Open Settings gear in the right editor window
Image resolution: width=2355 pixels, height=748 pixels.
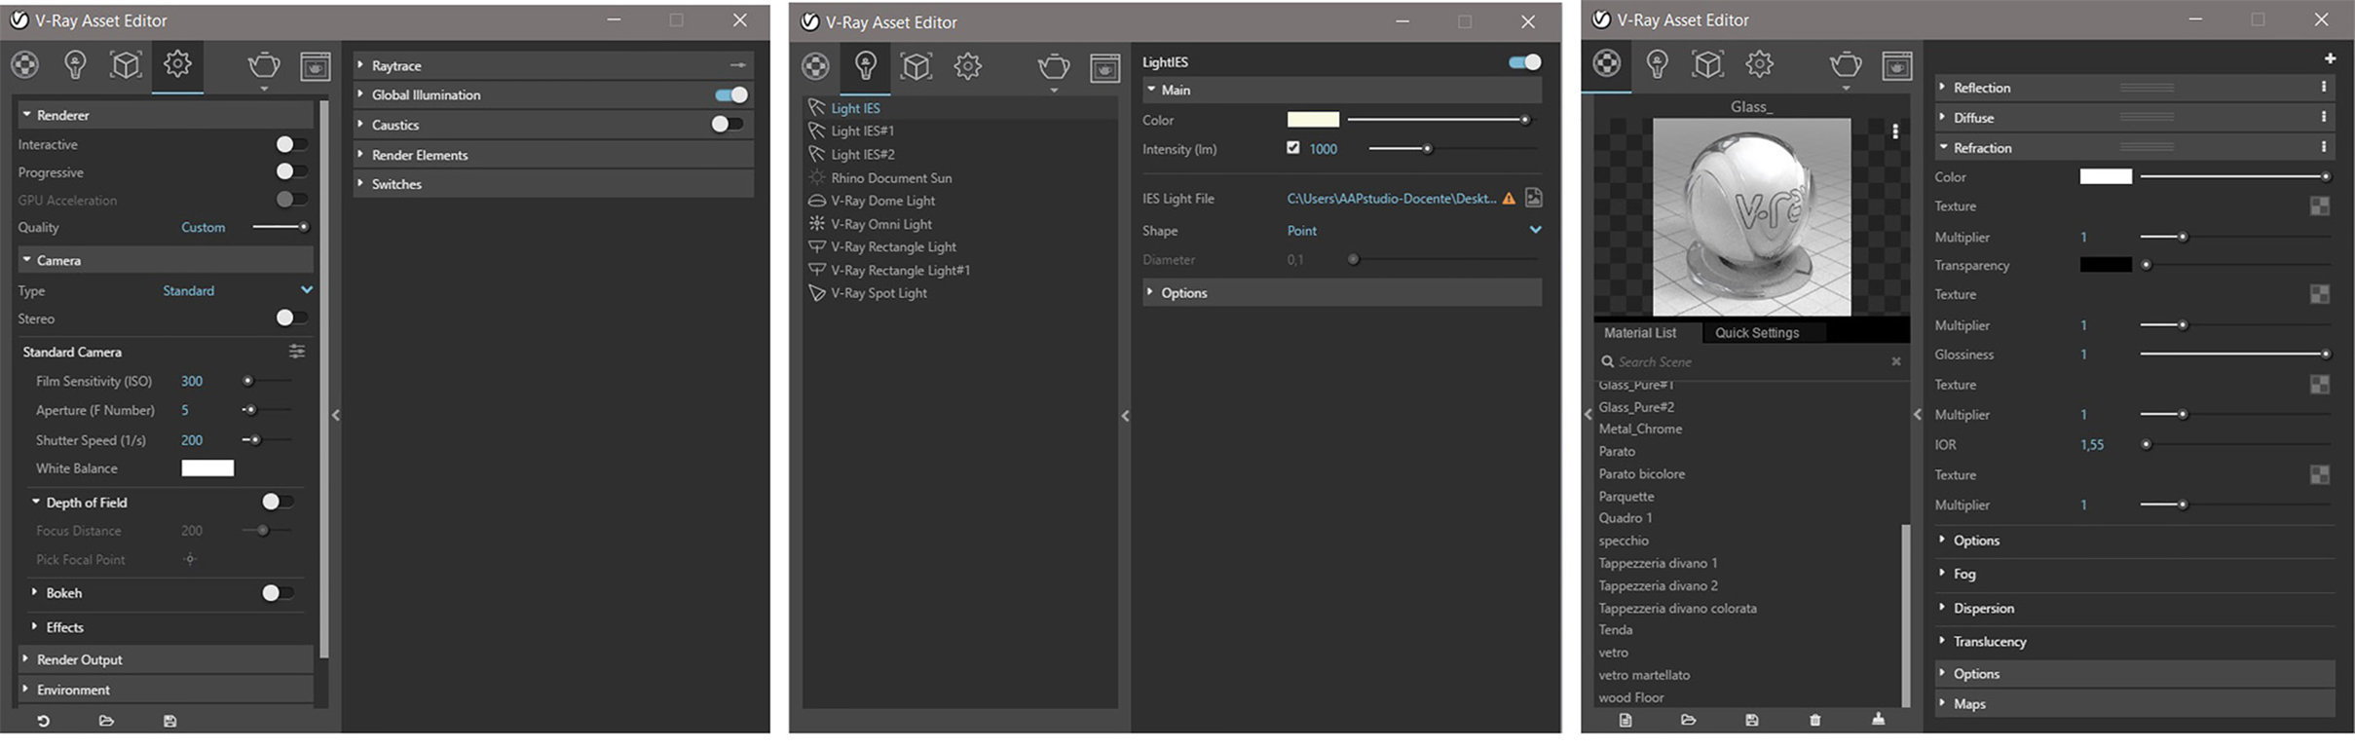click(1759, 64)
